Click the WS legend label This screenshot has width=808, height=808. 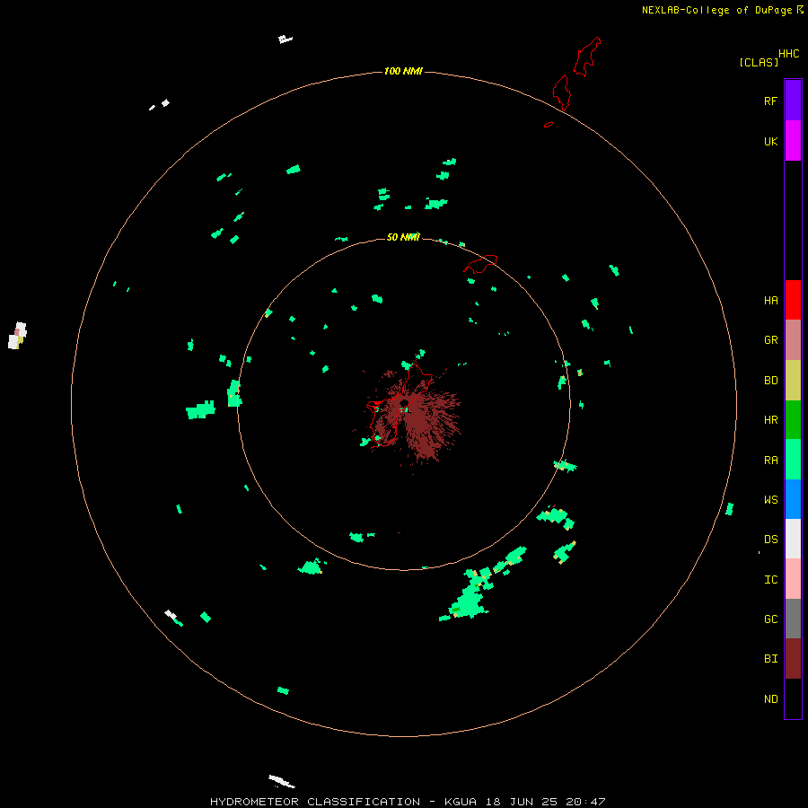[770, 499]
